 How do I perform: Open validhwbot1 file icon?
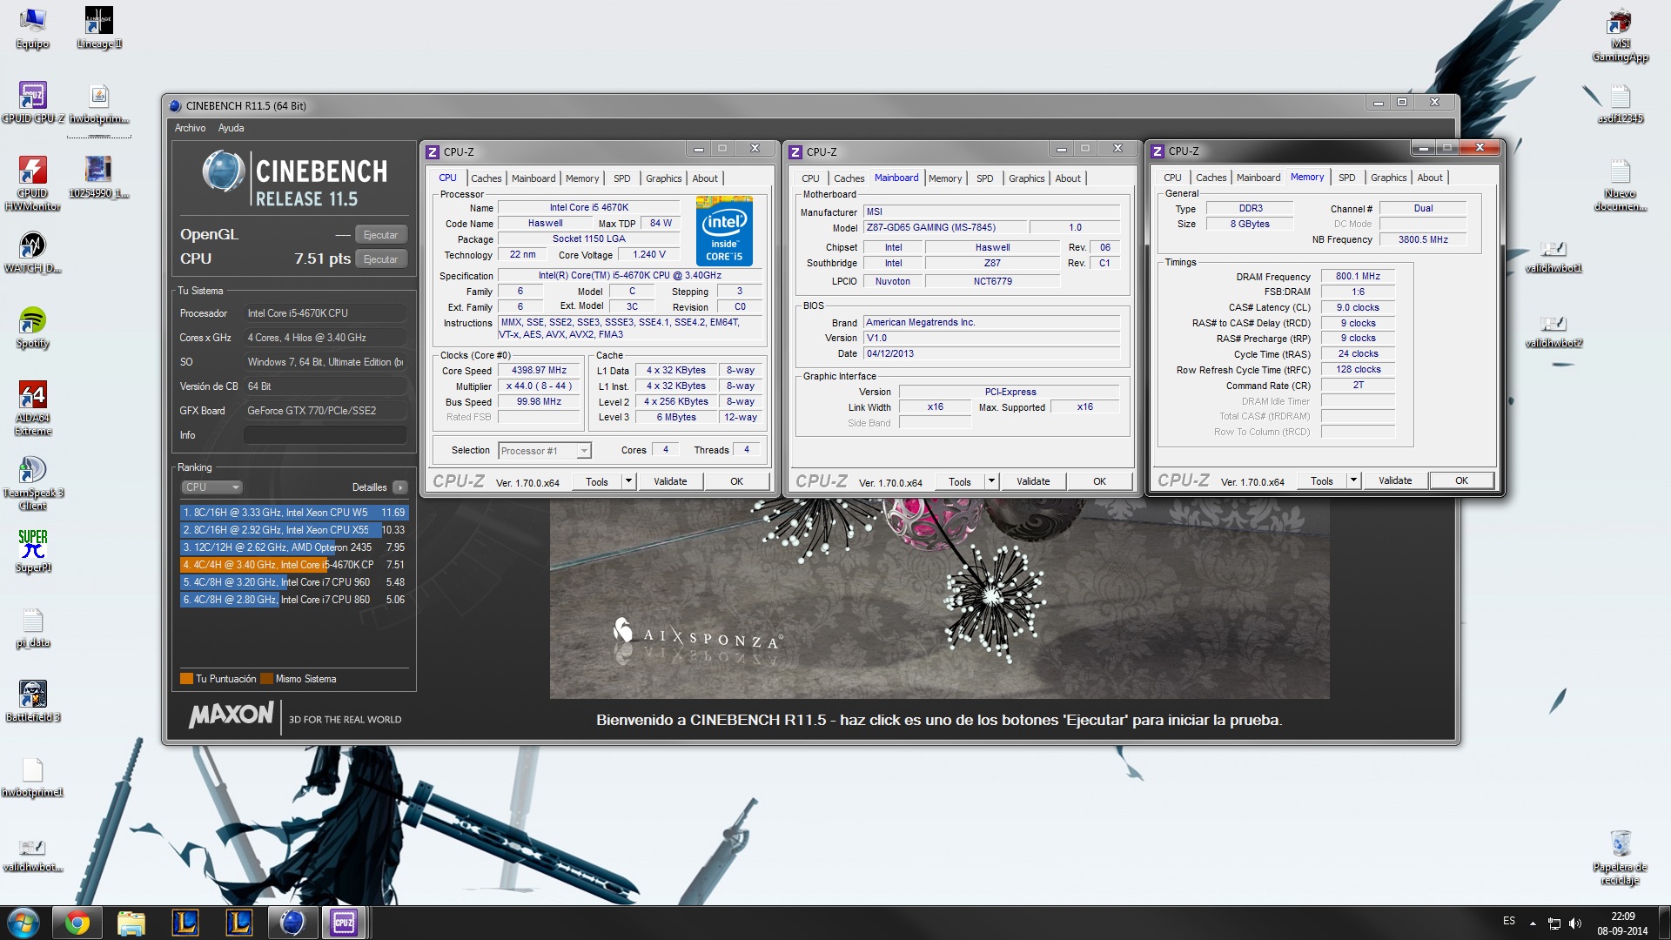pyautogui.click(x=1554, y=257)
